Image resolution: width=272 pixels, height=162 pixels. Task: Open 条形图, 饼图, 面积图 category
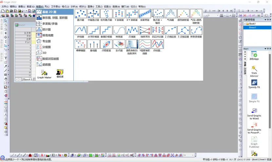tap(55, 18)
